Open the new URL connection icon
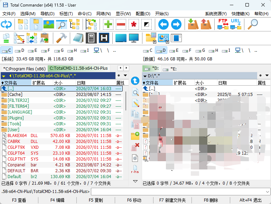This screenshot has height=204, width=271. [236, 24]
